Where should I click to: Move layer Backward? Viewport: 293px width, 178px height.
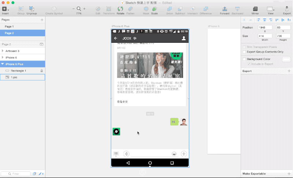click(237, 9)
